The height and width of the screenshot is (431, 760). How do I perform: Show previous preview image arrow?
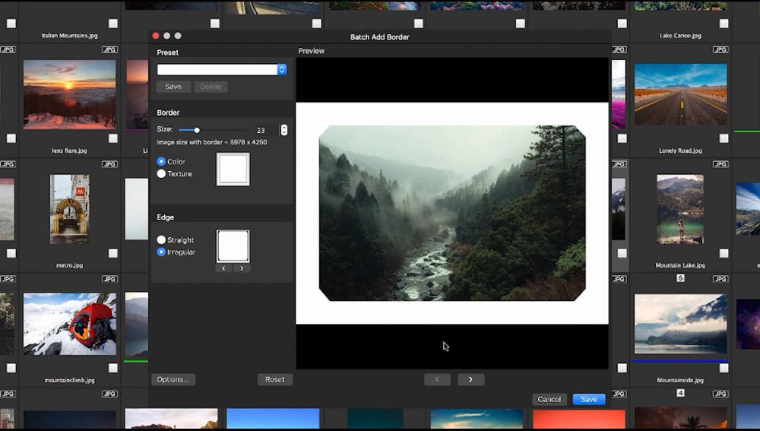point(437,379)
